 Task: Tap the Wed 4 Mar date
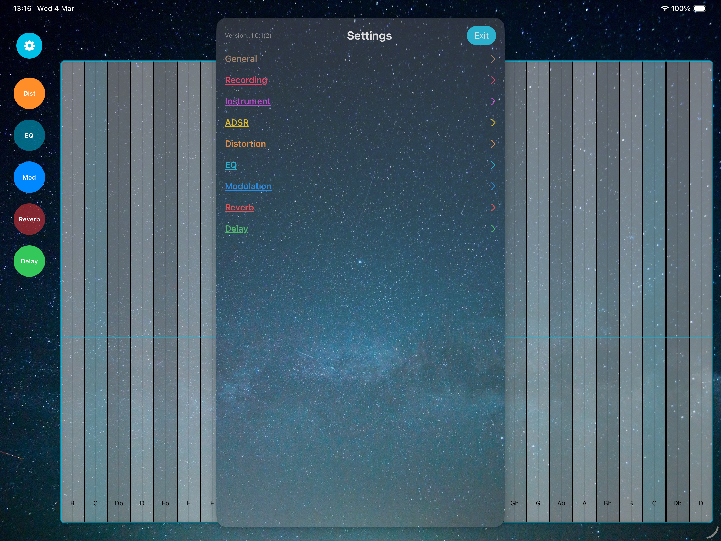click(x=56, y=8)
